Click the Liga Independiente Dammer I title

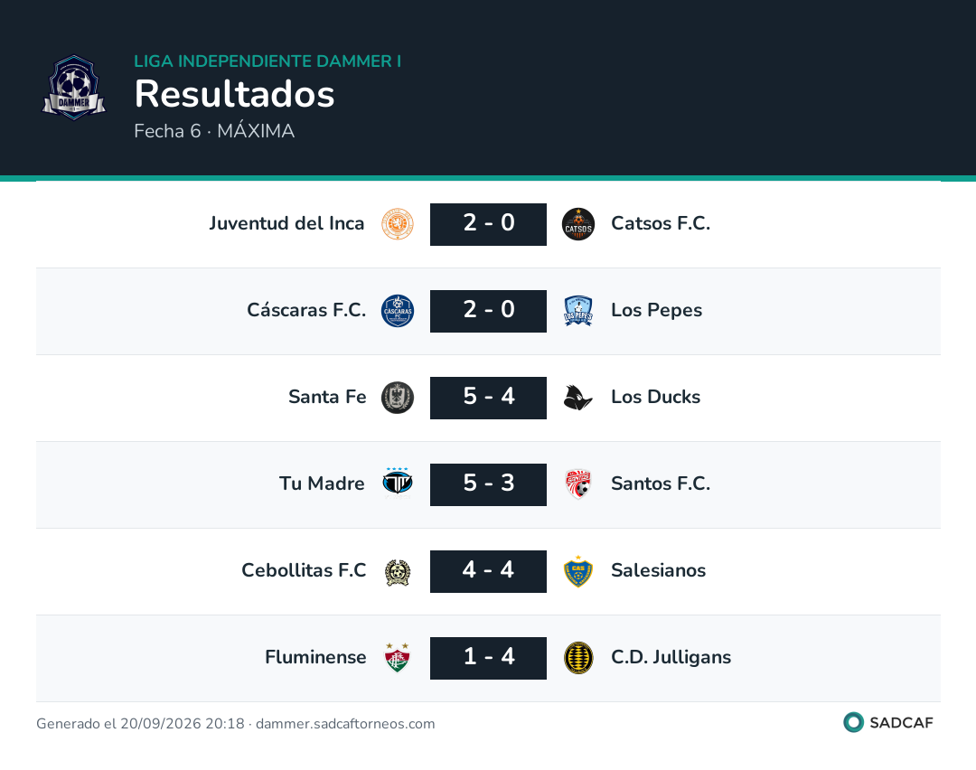[267, 61]
